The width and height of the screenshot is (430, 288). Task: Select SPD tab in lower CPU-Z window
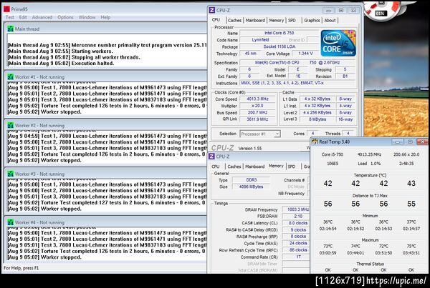point(292,167)
